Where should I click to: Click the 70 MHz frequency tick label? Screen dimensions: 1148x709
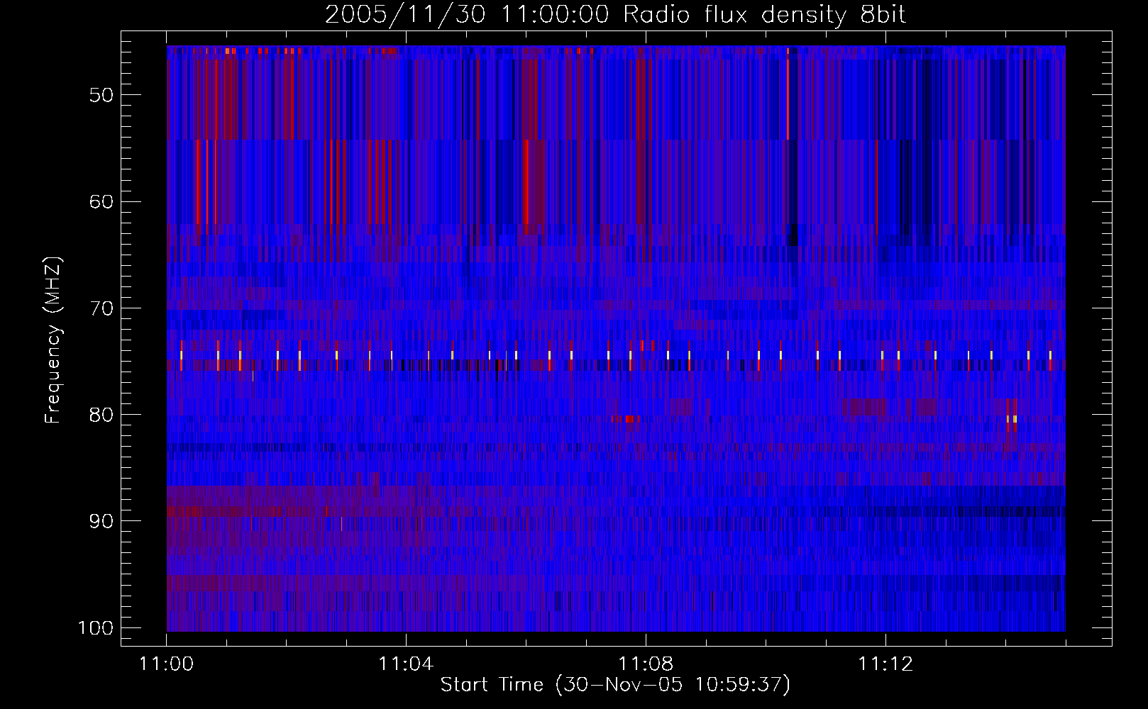point(101,308)
